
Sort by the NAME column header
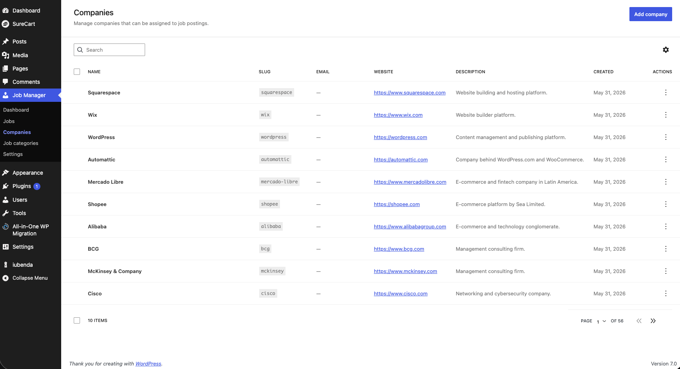click(x=94, y=72)
